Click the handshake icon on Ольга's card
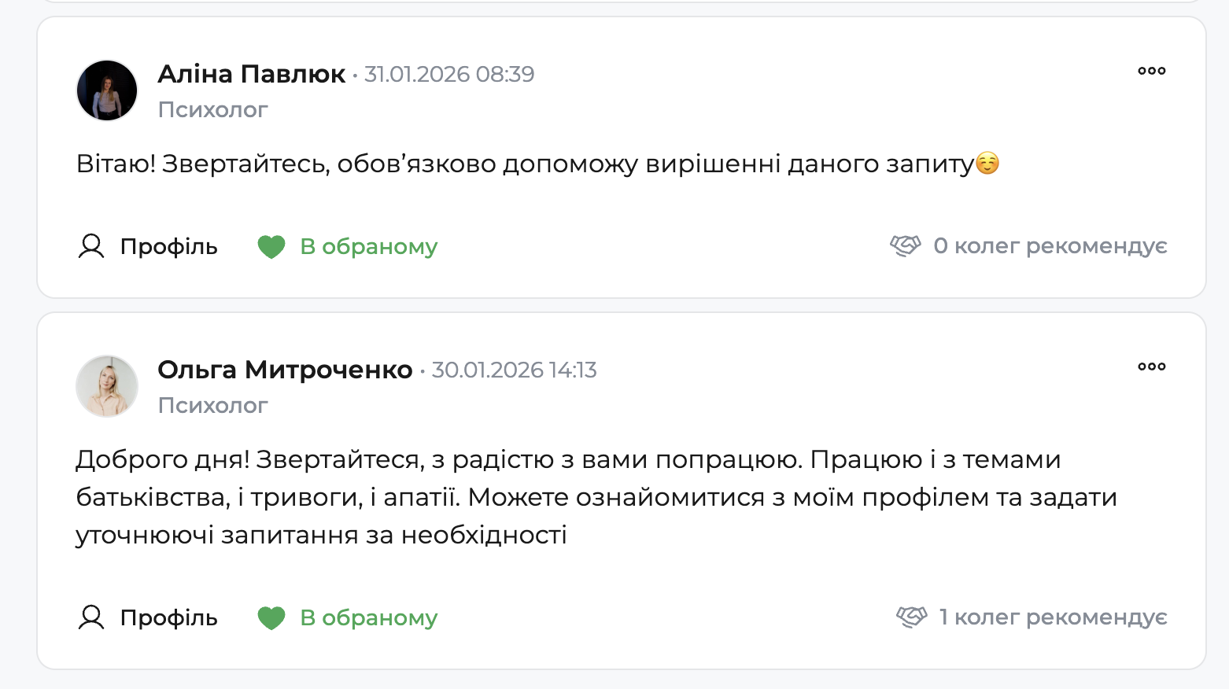This screenshot has height=689, width=1229. [x=913, y=617]
